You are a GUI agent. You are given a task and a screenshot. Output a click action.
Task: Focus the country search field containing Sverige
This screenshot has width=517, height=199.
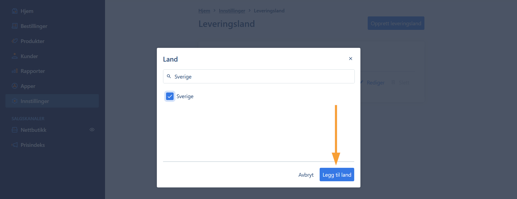tap(259, 76)
